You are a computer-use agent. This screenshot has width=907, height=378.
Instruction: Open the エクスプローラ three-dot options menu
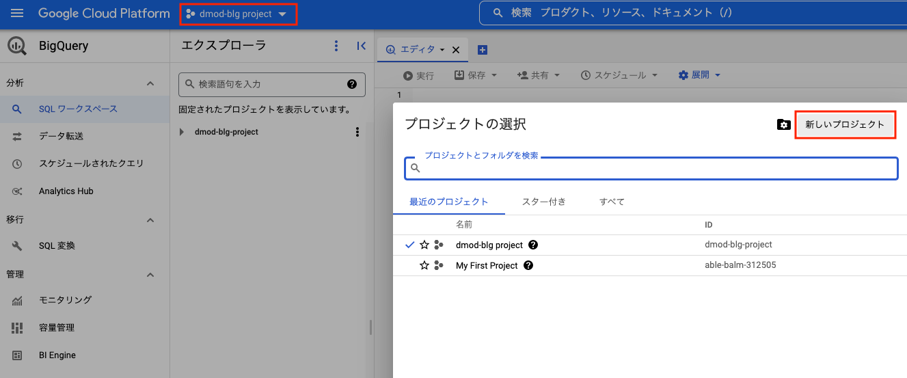(336, 46)
